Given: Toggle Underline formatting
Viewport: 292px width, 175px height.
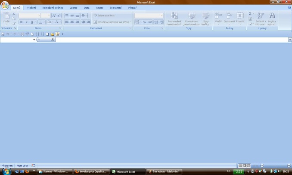Looking at the screenshot, I should tap(32, 22).
